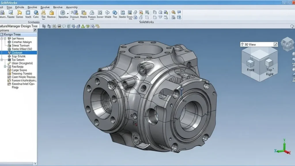Click the warning triangle icon above the design tree
This screenshot has height=166, width=295.
pos(83,26)
